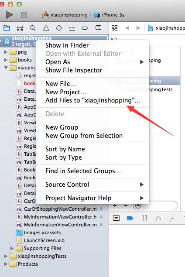
Task: Select the xiaojinshopping project root row
Action: click(x=54, y=41)
